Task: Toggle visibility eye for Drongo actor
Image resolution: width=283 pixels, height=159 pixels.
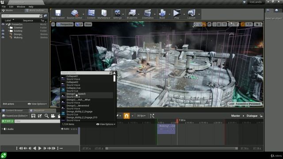Action: coord(3,34)
